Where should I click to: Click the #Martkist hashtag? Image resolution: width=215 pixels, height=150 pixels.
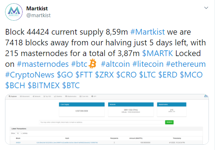(148, 32)
